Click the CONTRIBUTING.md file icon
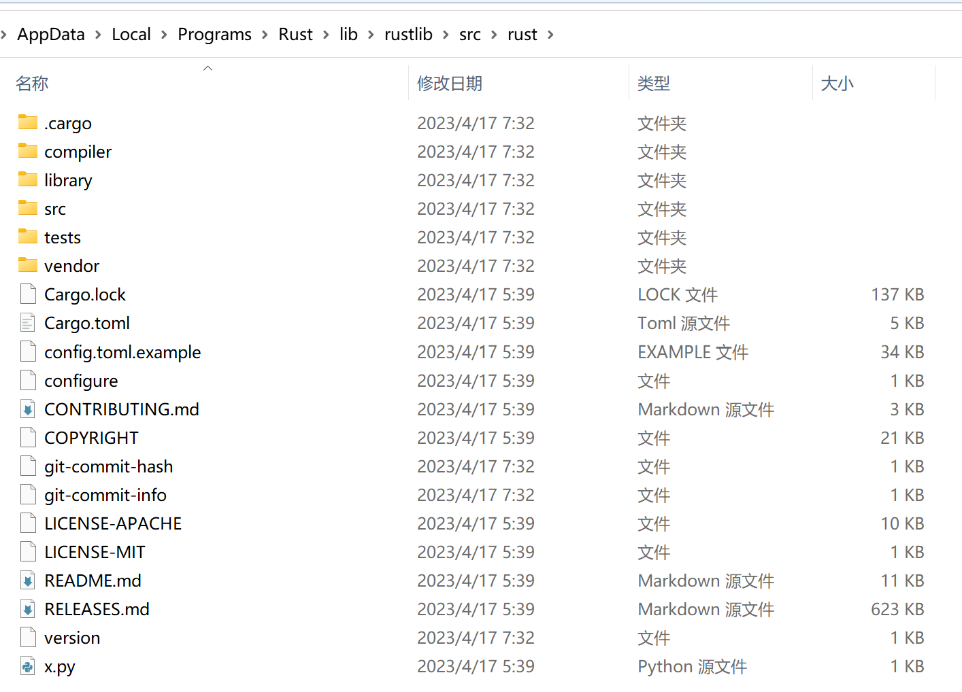The height and width of the screenshot is (692, 962). (x=28, y=409)
